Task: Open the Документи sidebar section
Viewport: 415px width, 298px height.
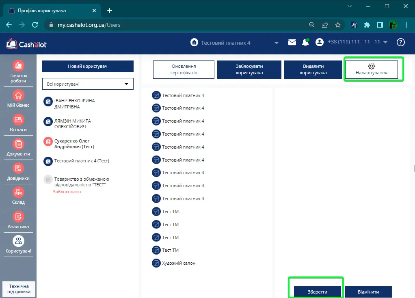Action: pos(18,144)
